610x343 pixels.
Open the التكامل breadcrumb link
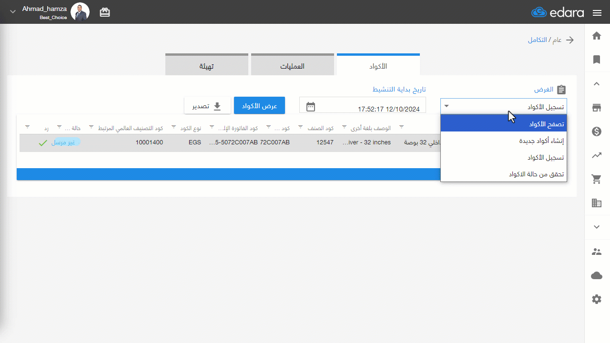(x=537, y=40)
